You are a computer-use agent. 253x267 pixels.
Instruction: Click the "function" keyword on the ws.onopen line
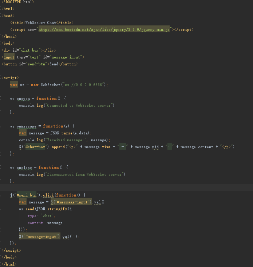[46, 98]
